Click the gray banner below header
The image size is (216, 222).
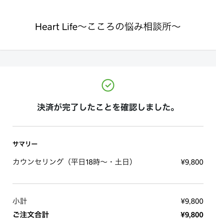click(108, 58)
